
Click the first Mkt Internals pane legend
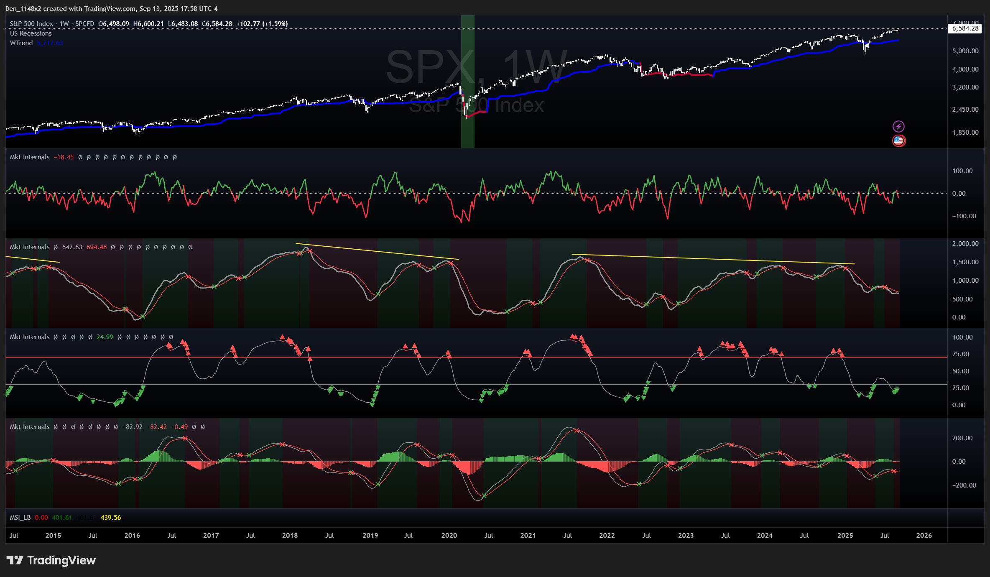point(30,157)
